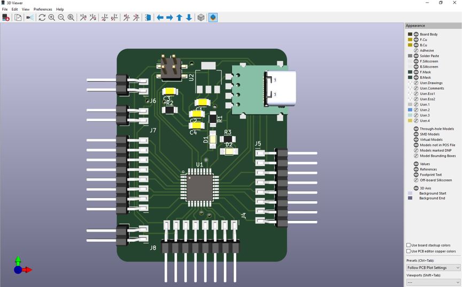The width and height of the screenshot is (464, 287).
Task: Enable Use board stackup colors
Action: coord(408,245)
